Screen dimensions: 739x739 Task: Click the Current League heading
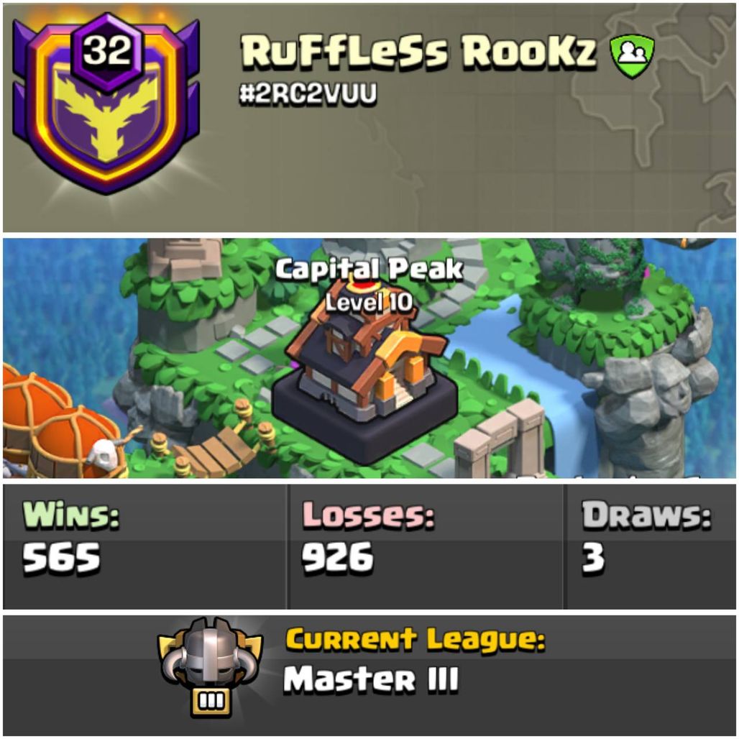416,640
